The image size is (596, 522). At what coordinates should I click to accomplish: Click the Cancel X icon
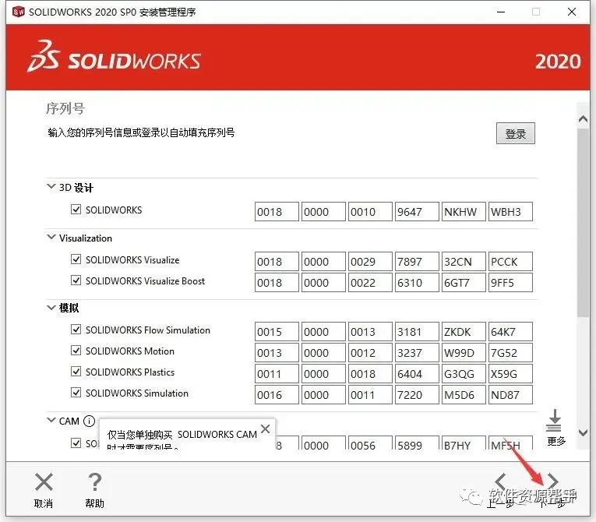(x=44, y=481)
